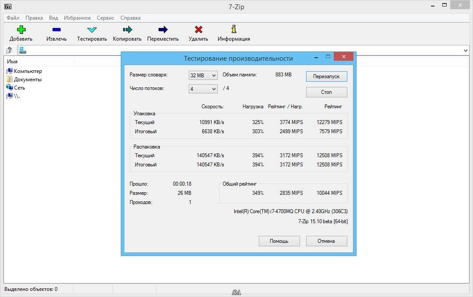Click the Распаковка group label
This screenshot has width=473, height=297.
tap(147, 147)
